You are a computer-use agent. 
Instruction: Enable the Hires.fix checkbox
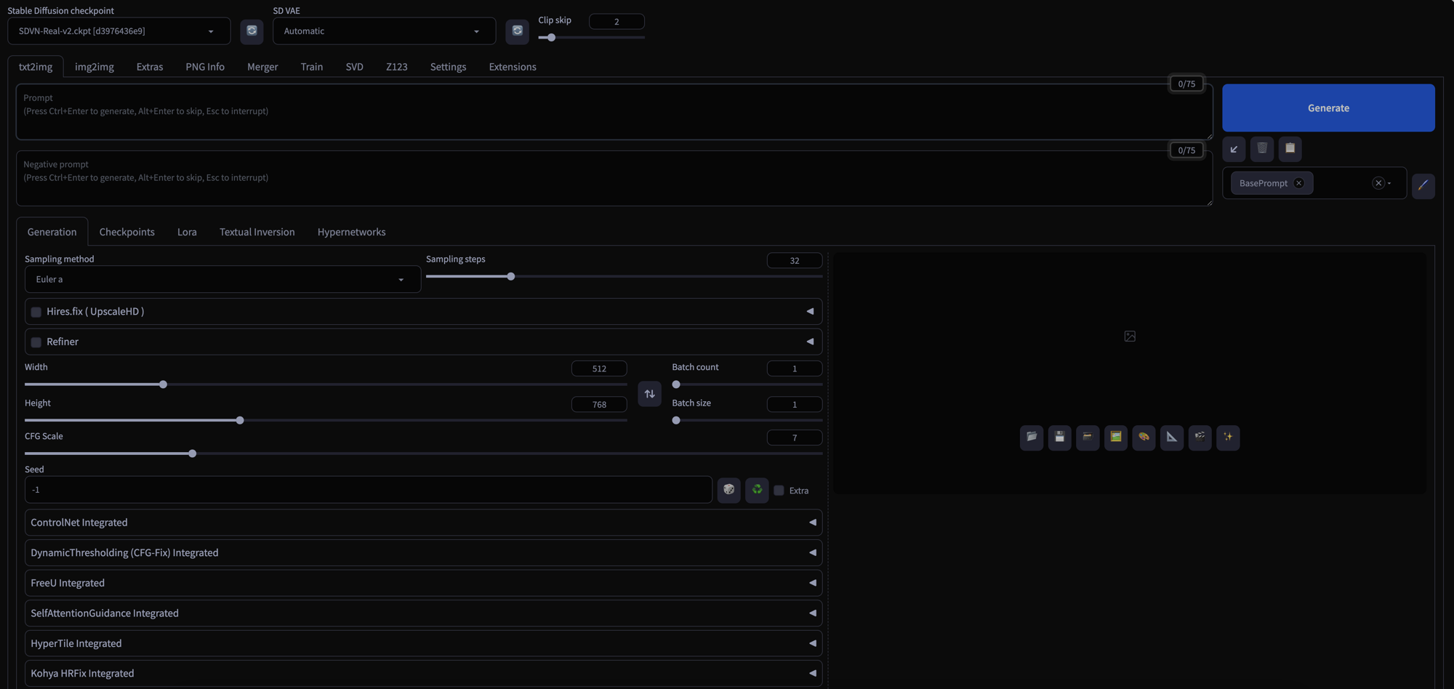[x=36, y=312]
